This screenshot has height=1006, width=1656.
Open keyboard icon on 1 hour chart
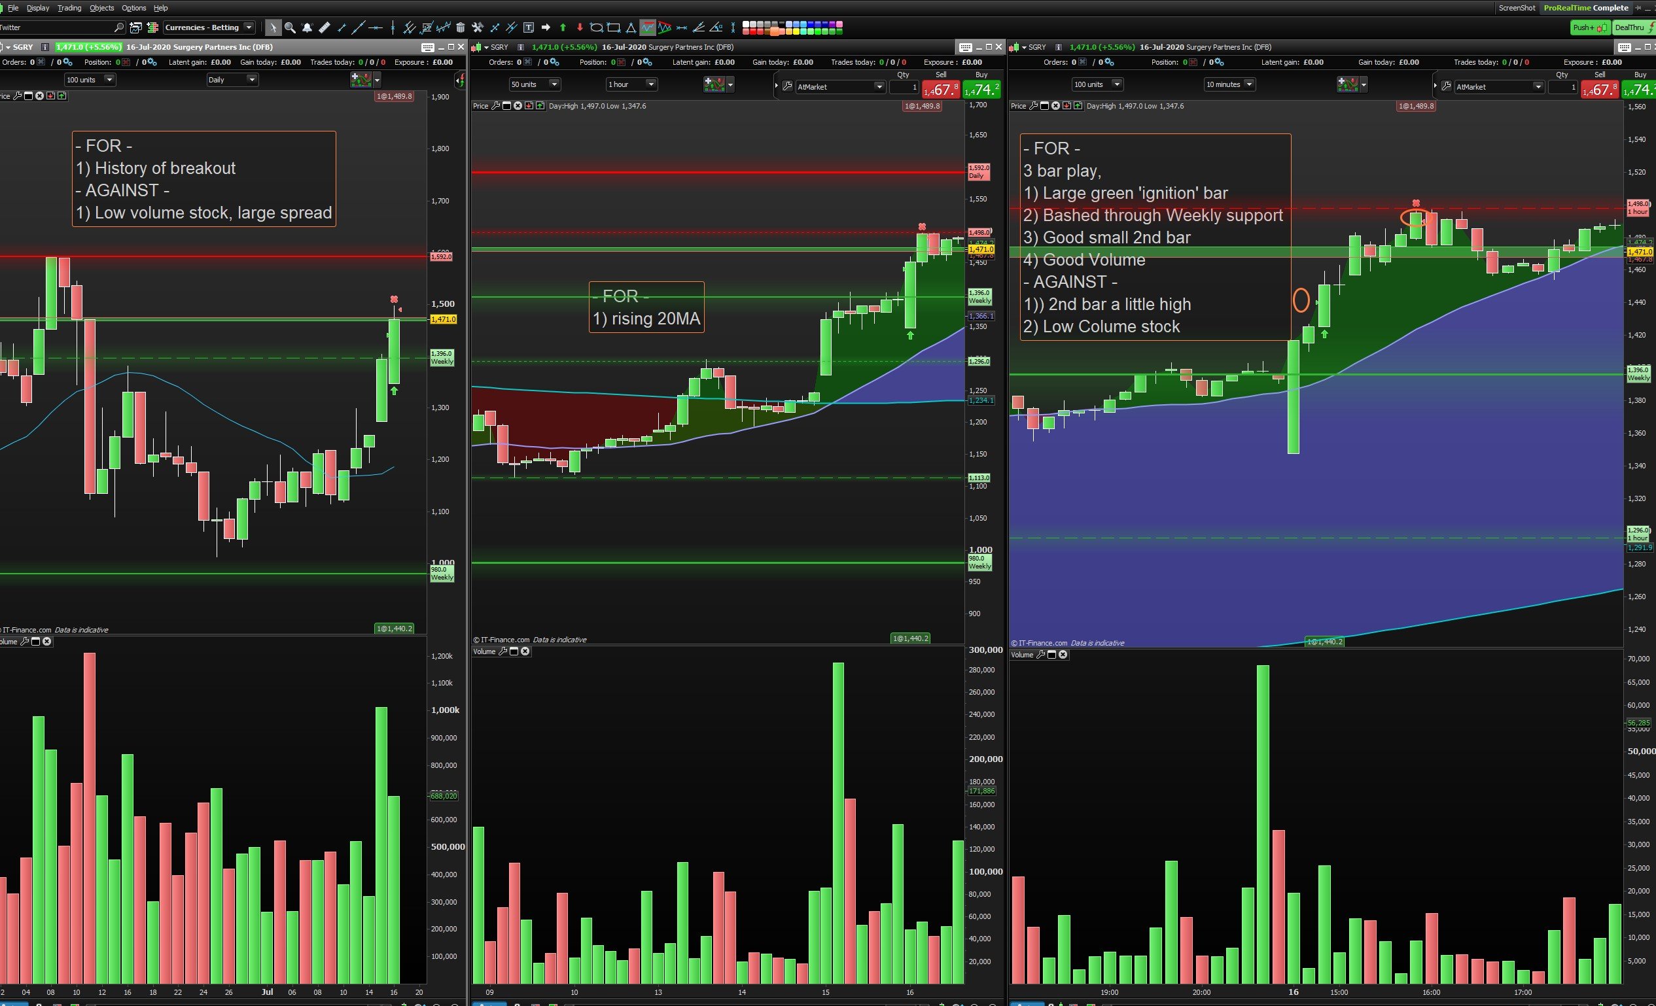tap(966, 47)
